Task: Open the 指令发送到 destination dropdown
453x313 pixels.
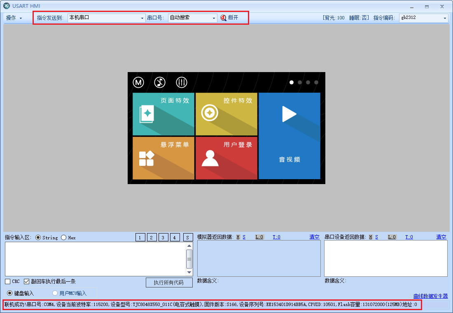Action: 142,18
